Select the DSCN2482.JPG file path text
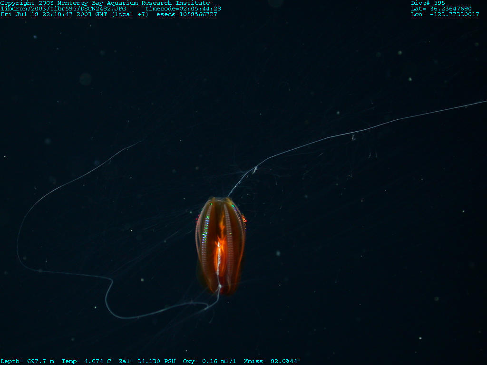This screenshot has height=365, width=487. pyautogui.click(x=63, y=9)
